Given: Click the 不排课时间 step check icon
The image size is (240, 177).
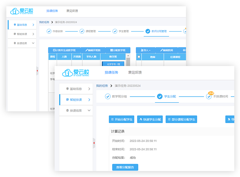Looking at the screenshot, I should (209, 97).
